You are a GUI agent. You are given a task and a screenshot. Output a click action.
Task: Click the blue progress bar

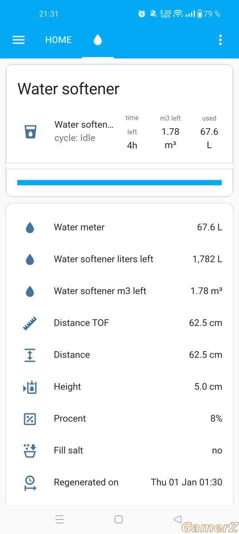coord(119,182)
